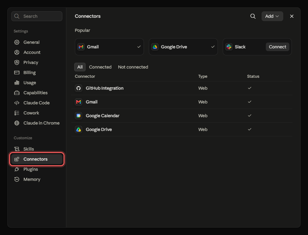Open Account settings
308x235 pixels.
coord(37,52)
